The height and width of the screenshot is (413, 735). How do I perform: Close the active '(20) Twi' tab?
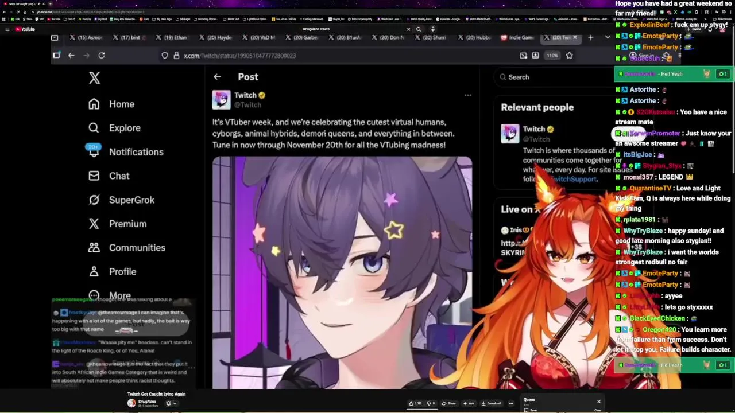coord(575,38)
